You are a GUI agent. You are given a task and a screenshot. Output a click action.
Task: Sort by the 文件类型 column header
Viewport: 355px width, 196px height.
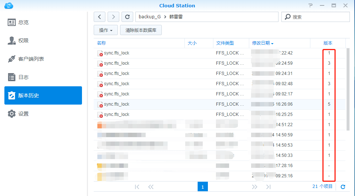[x=231, y=43]
